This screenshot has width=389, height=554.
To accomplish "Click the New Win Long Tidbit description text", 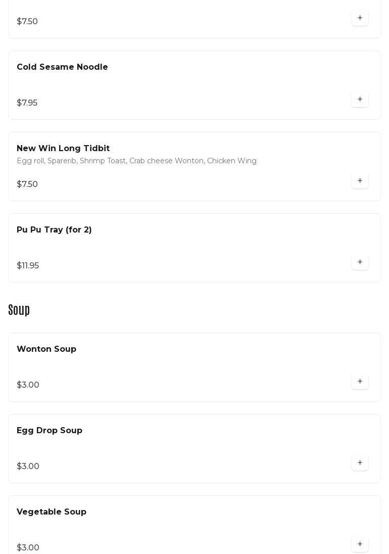I will tap(136, 161).
